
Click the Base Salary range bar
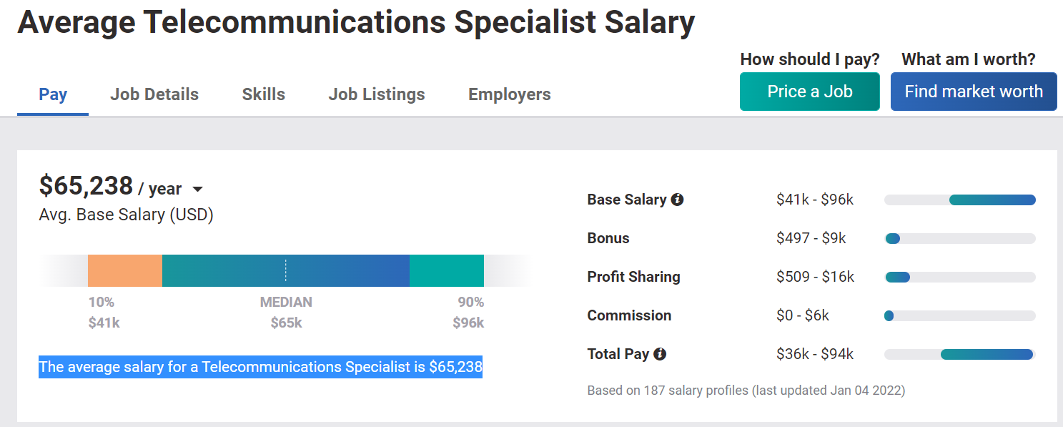pyautogui.click(x=992, y=200)
